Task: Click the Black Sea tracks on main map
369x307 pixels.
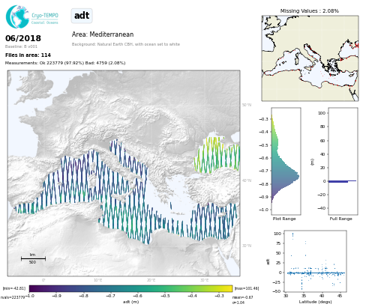Action: point(217,155)
